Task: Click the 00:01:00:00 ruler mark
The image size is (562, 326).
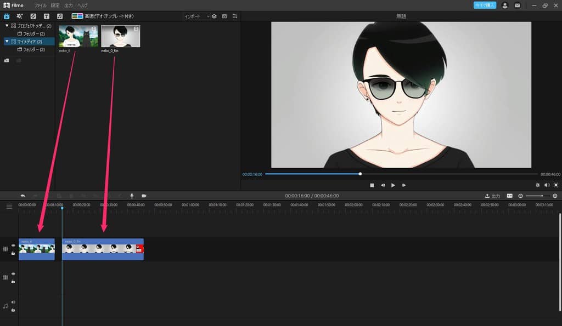Action: click(x=190, y=205)
